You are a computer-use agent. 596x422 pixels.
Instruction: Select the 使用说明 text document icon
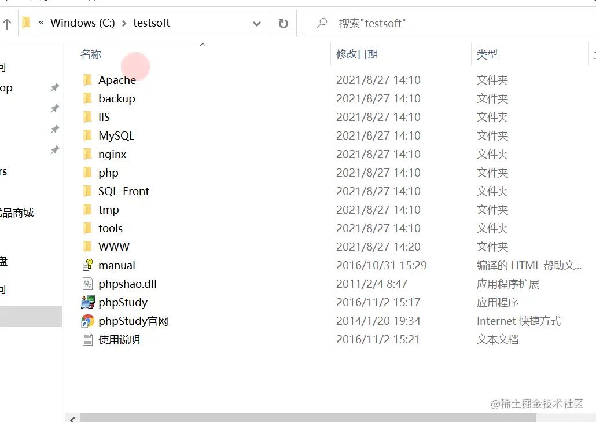(x=87, y=339)
